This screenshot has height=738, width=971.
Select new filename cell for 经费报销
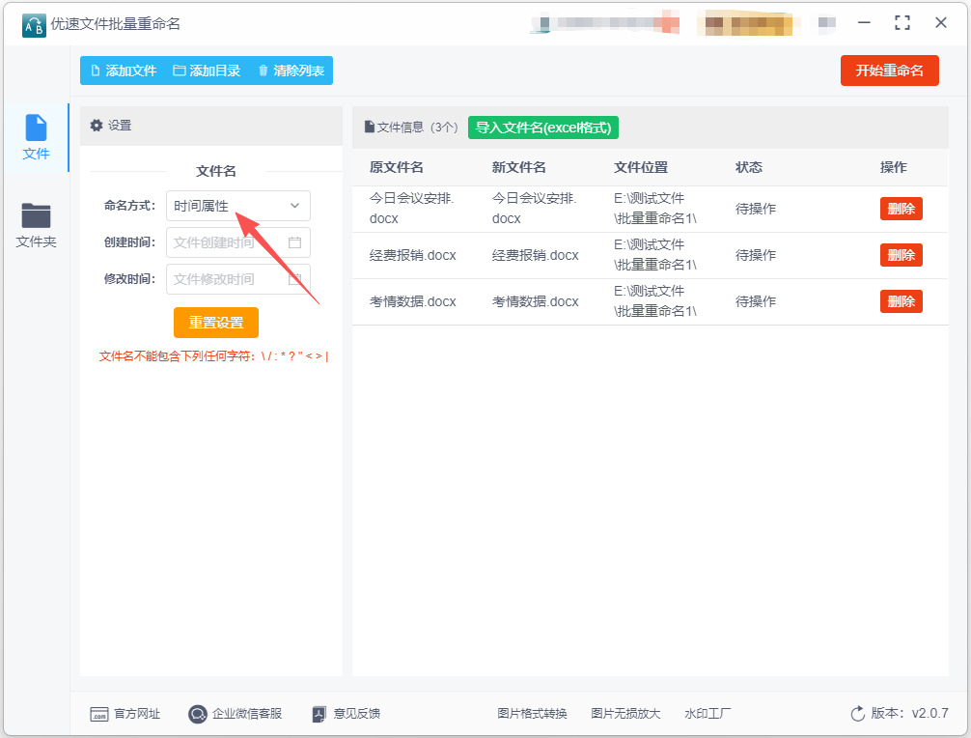click(x=535, y=255)
